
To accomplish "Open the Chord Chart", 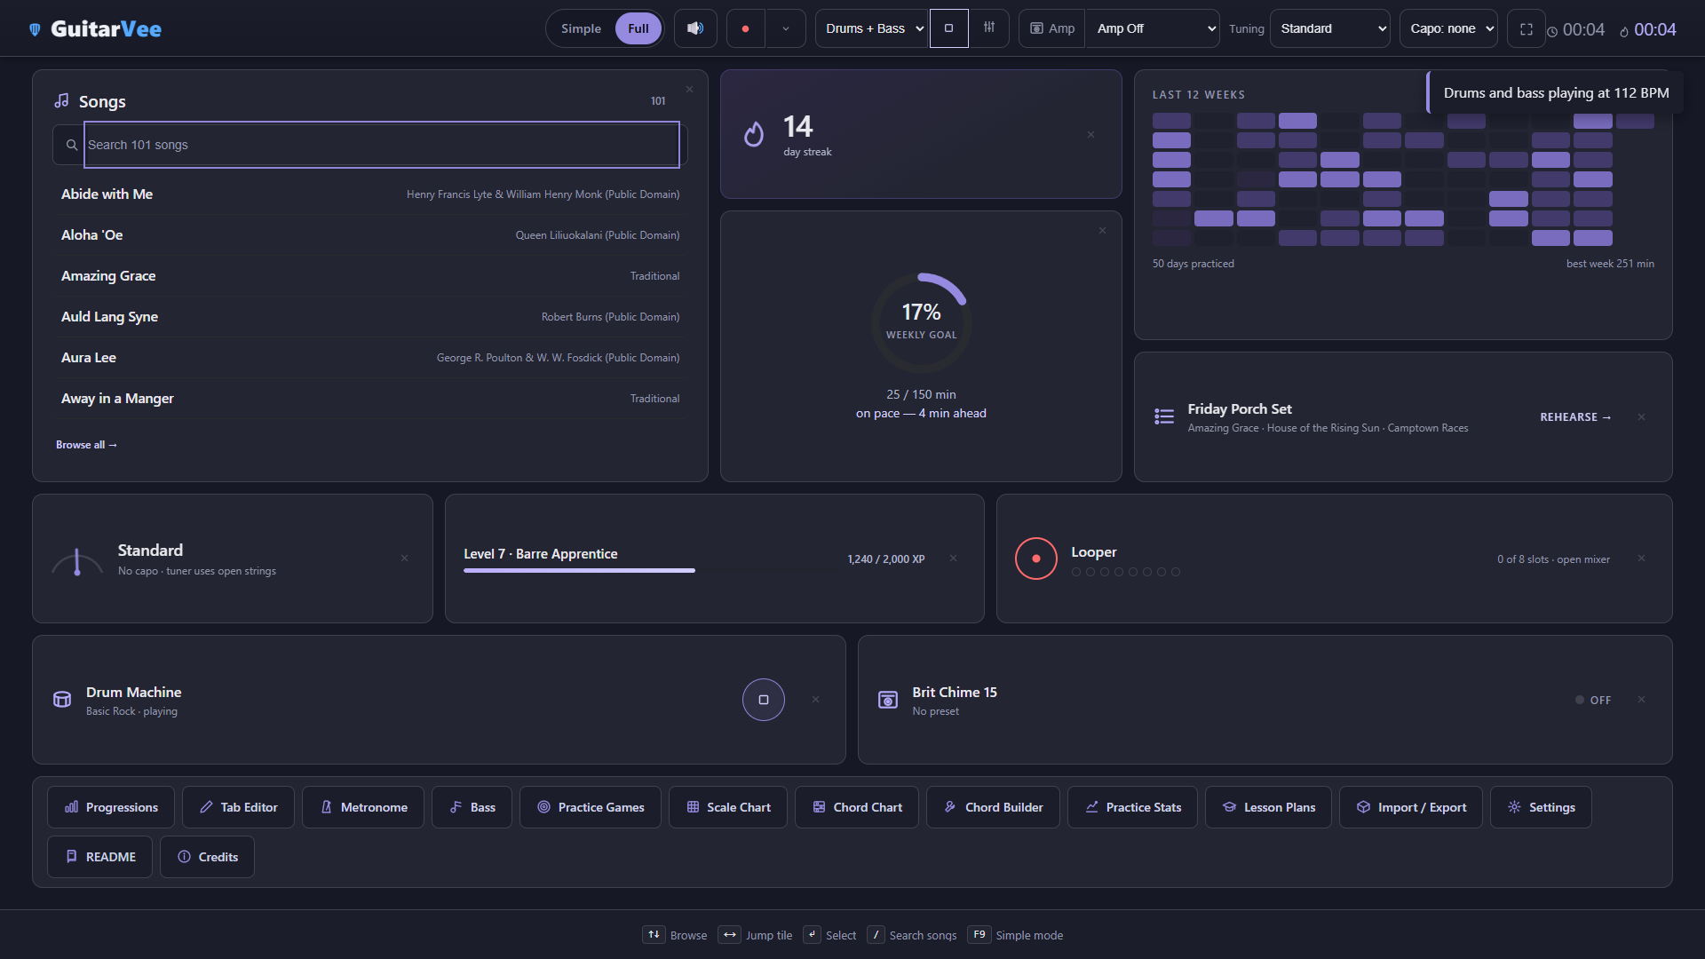I will point(857,807).
